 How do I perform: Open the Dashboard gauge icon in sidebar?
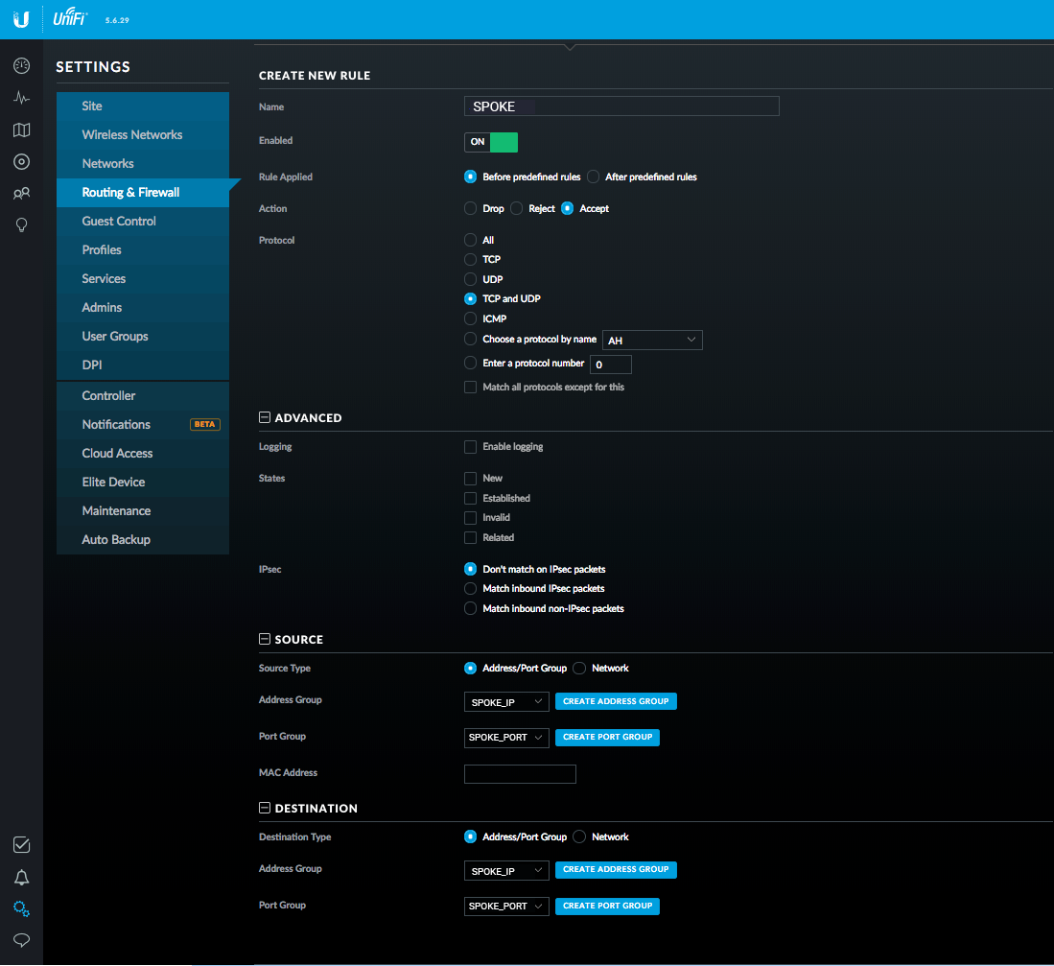(x=21, y=66)
